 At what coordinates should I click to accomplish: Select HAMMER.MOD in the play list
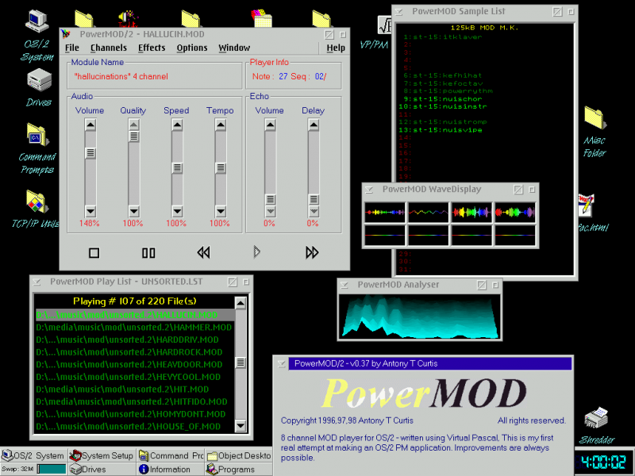pos(134,327)
